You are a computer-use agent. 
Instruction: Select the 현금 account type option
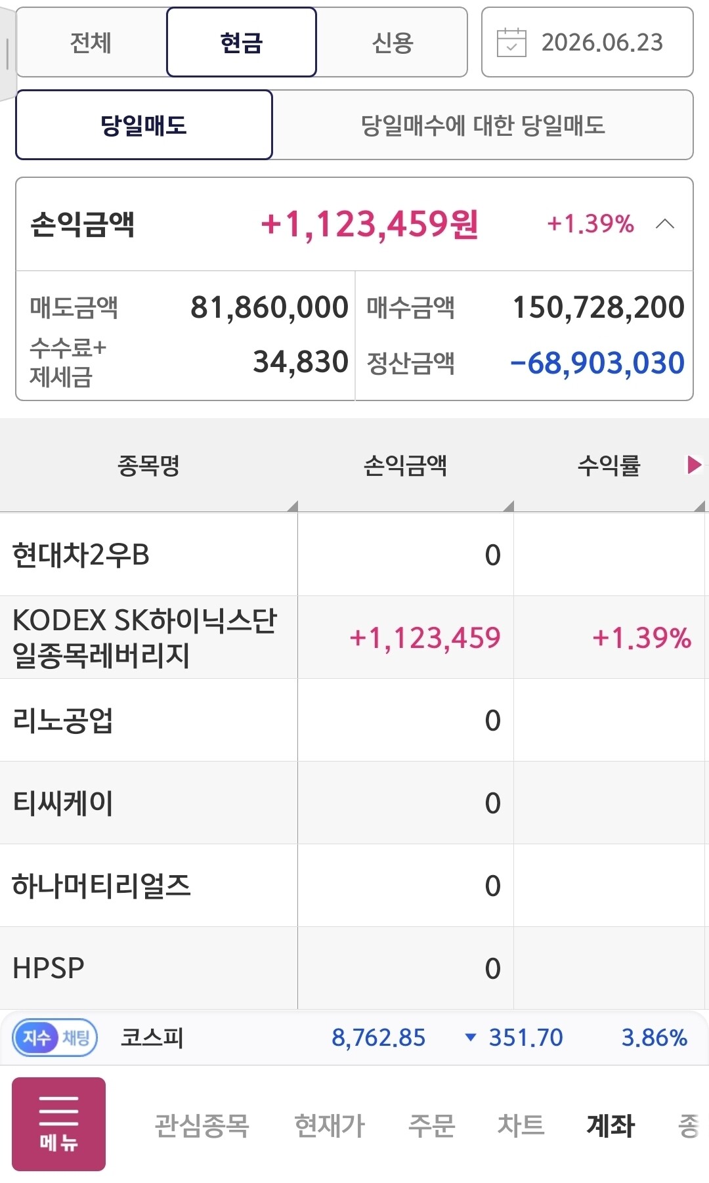[x=242, y=43]
